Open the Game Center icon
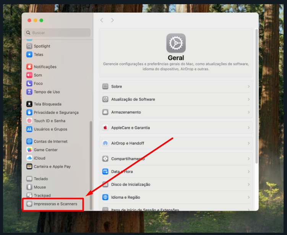 [29, 150]
